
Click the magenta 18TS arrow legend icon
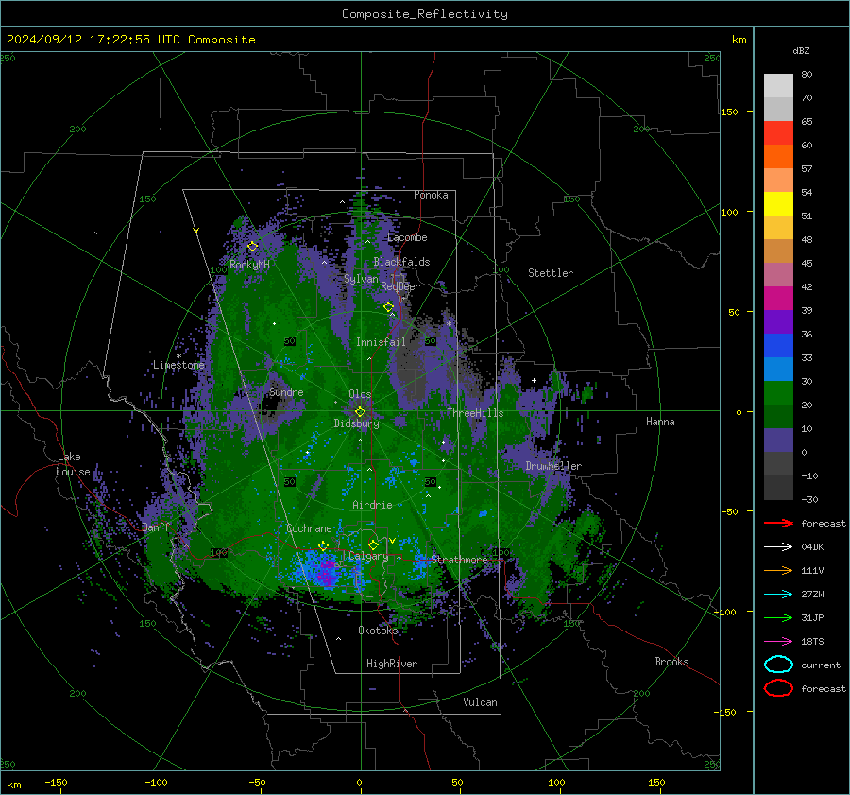(778, 642)
